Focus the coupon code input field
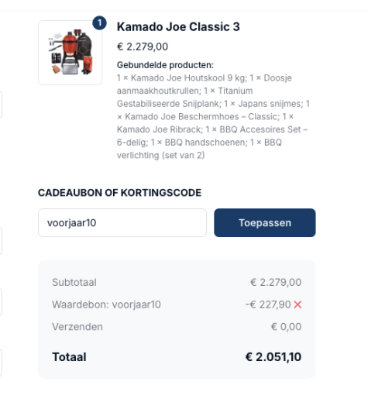The height and width of the screenshot is (399, 368). tap(122, 223)
